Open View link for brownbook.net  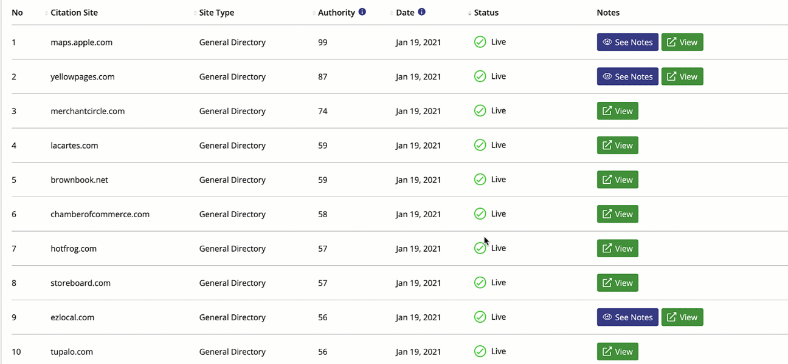(x=617, y=180)
